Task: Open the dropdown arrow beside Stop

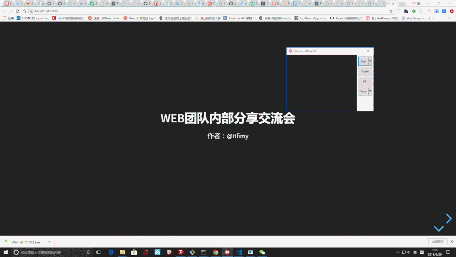Action: [370, 61]
